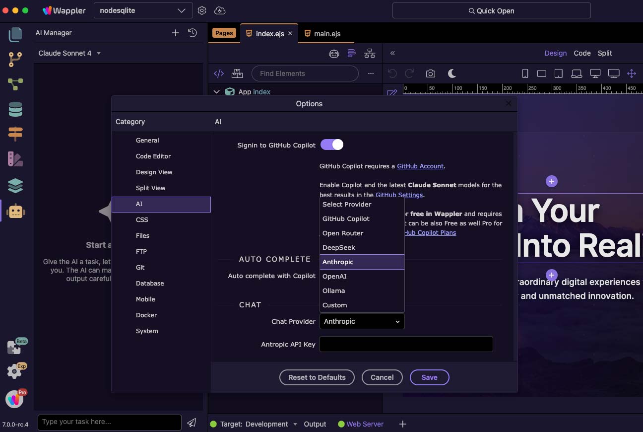Close the index.ejs tab

tap(290, 33)
